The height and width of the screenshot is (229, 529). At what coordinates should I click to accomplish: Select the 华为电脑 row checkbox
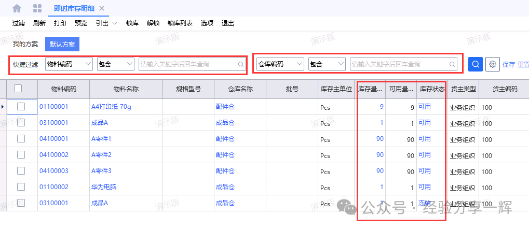[21, 187]
